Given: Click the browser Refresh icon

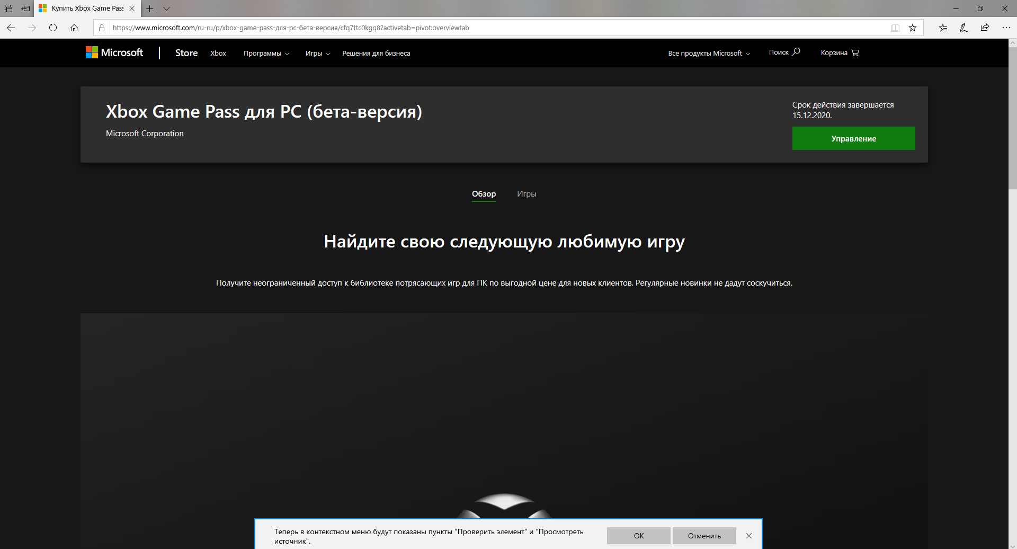Looking at the screenshot, I should tap(53, 28).
